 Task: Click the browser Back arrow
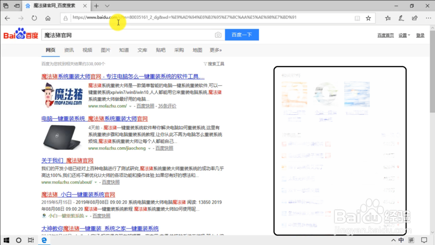7,18
